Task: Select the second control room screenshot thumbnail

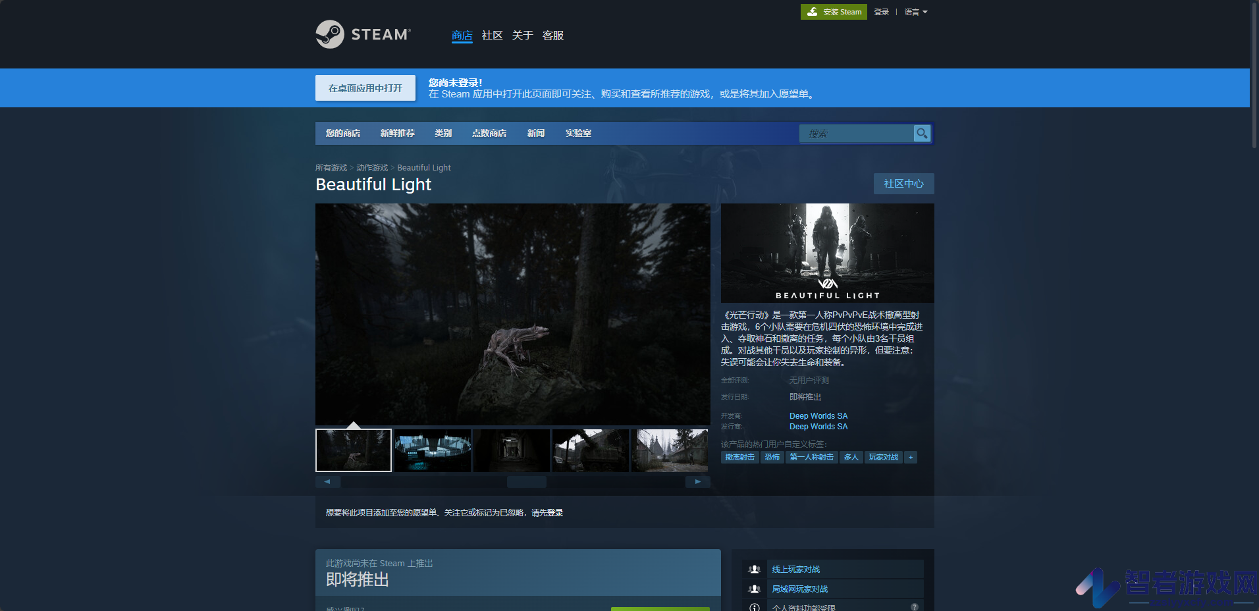Action: 433,450
